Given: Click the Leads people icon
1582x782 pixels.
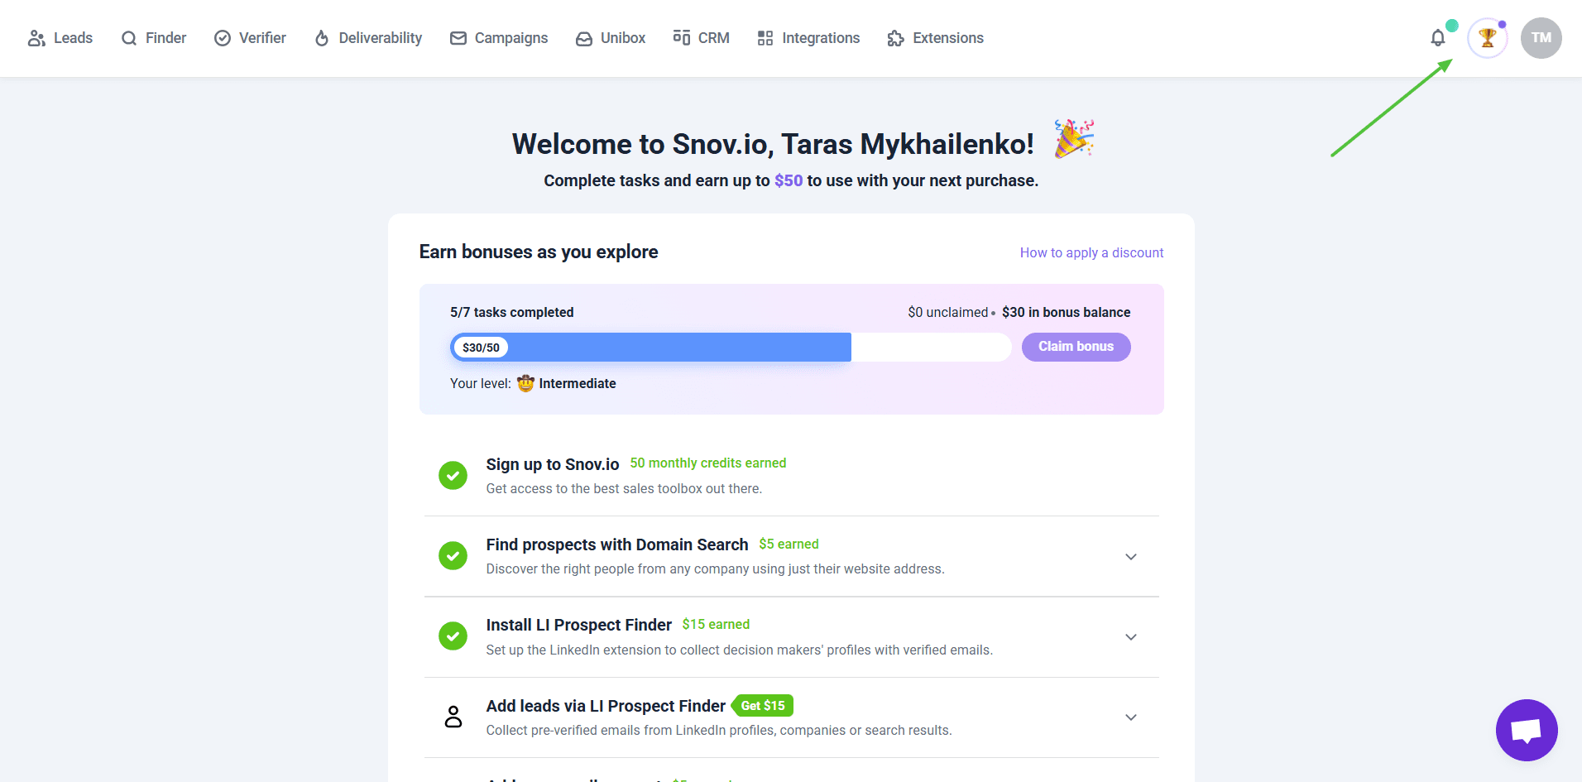Looking at the screenshot, I should [x=36, y=38].
